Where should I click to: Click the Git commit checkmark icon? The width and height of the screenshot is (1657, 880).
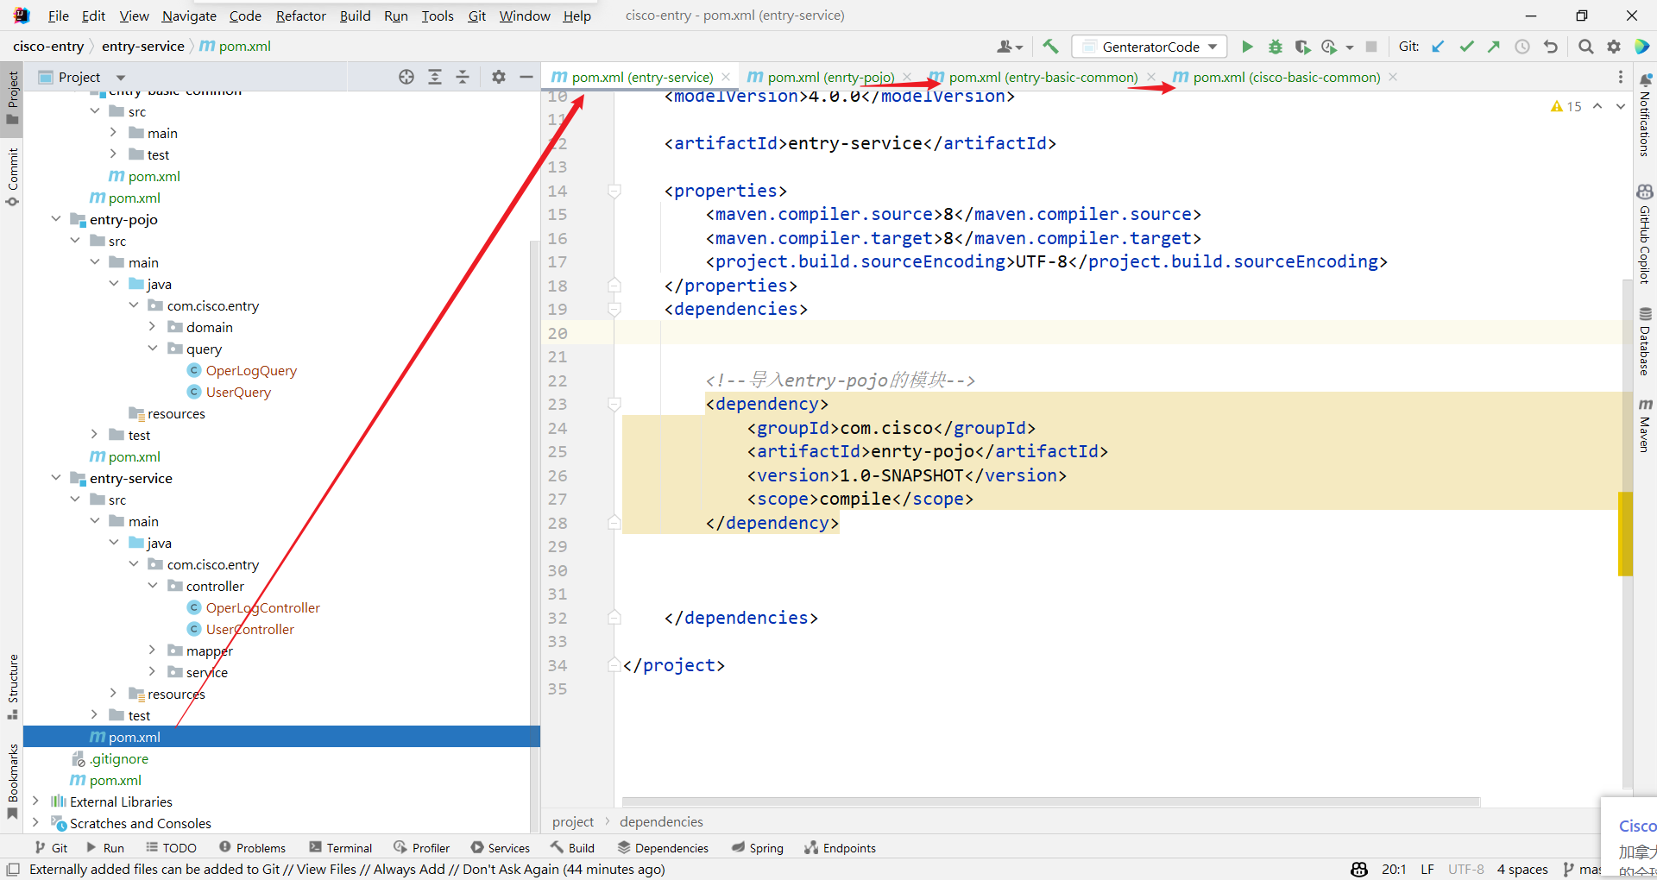pyautogui.click(x=1466, y=47)
